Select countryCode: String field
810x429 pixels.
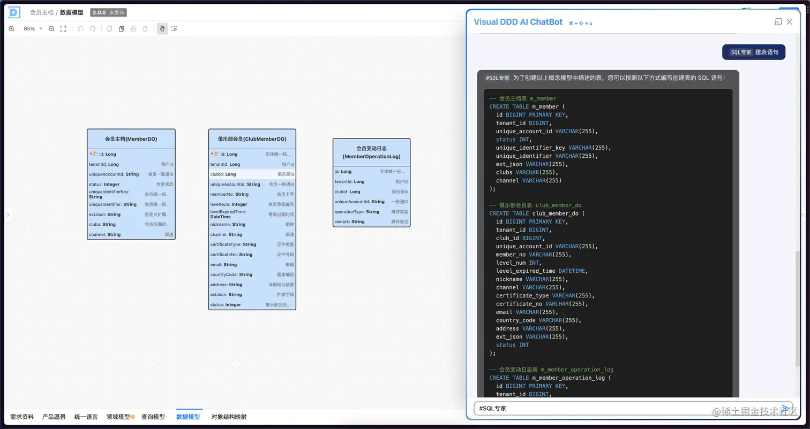click(x=252, y=274)
